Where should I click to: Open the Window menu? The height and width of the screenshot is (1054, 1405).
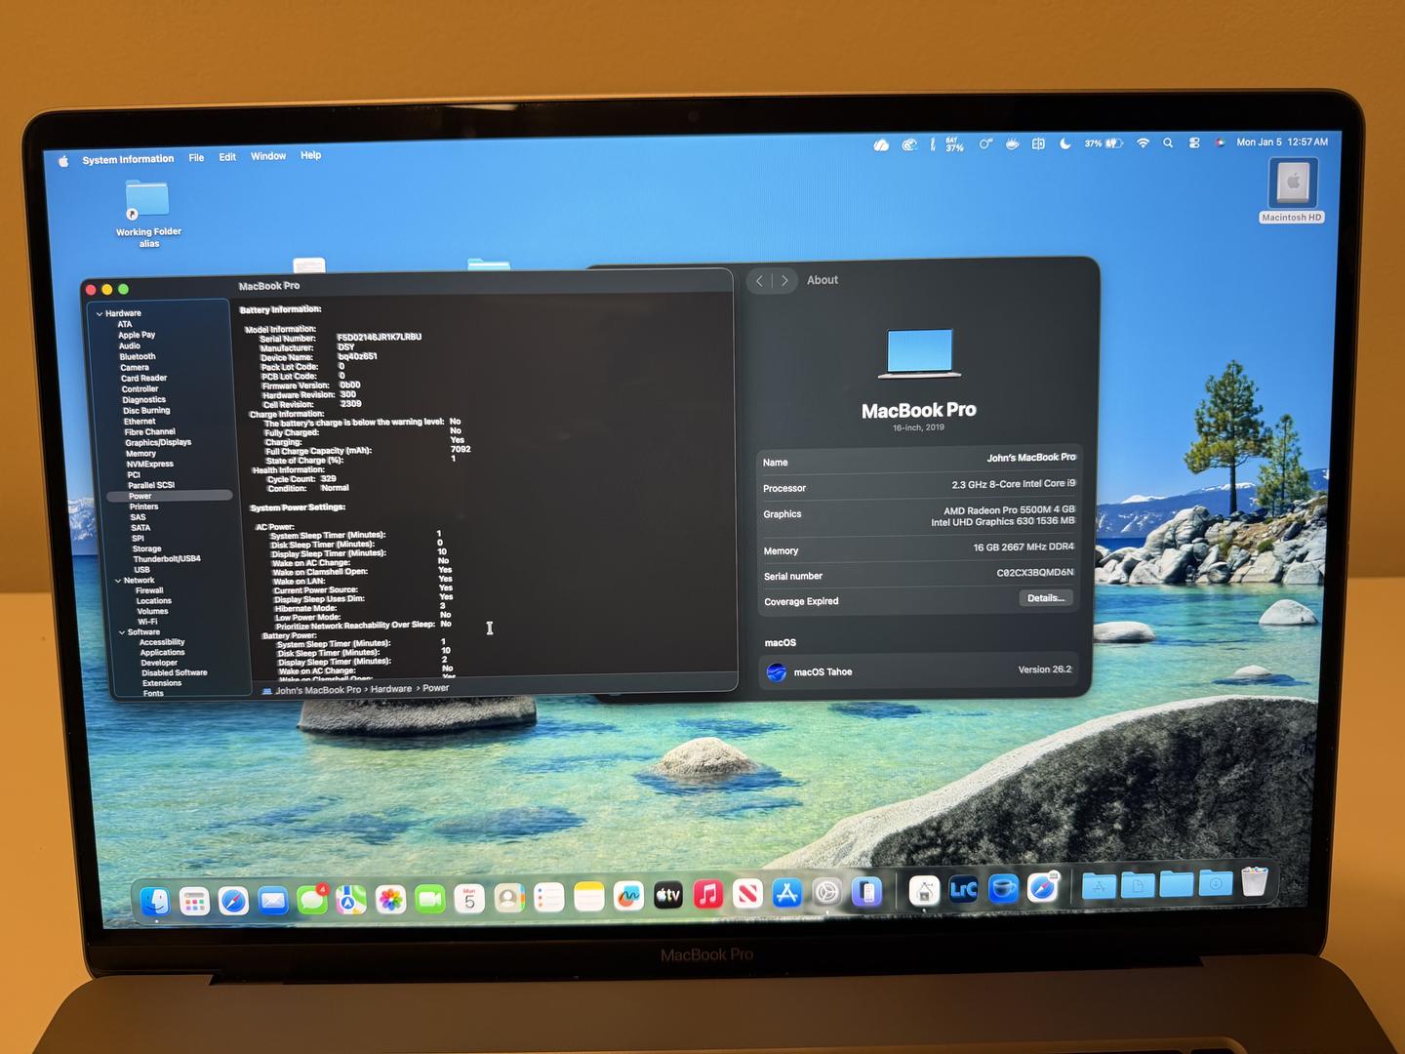pyautogui.click(x=268, y=156)
